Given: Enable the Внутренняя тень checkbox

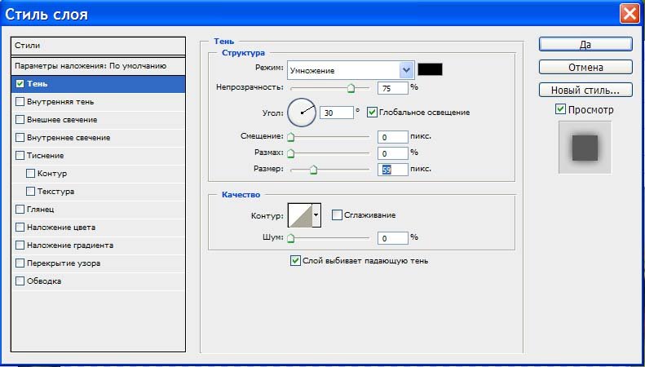Looking at the screenshot, I should 20,102.
